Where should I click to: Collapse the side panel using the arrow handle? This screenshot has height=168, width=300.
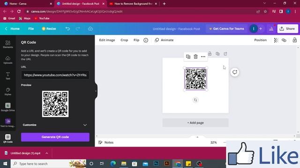pos(96,91)
